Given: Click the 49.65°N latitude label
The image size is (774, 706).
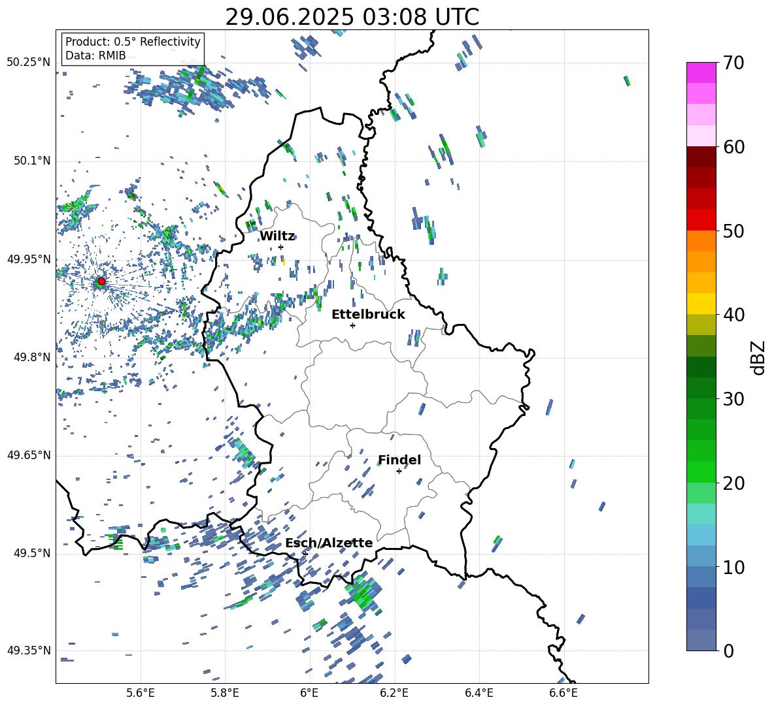Looking at the screenshot, I should click(29, 456).
